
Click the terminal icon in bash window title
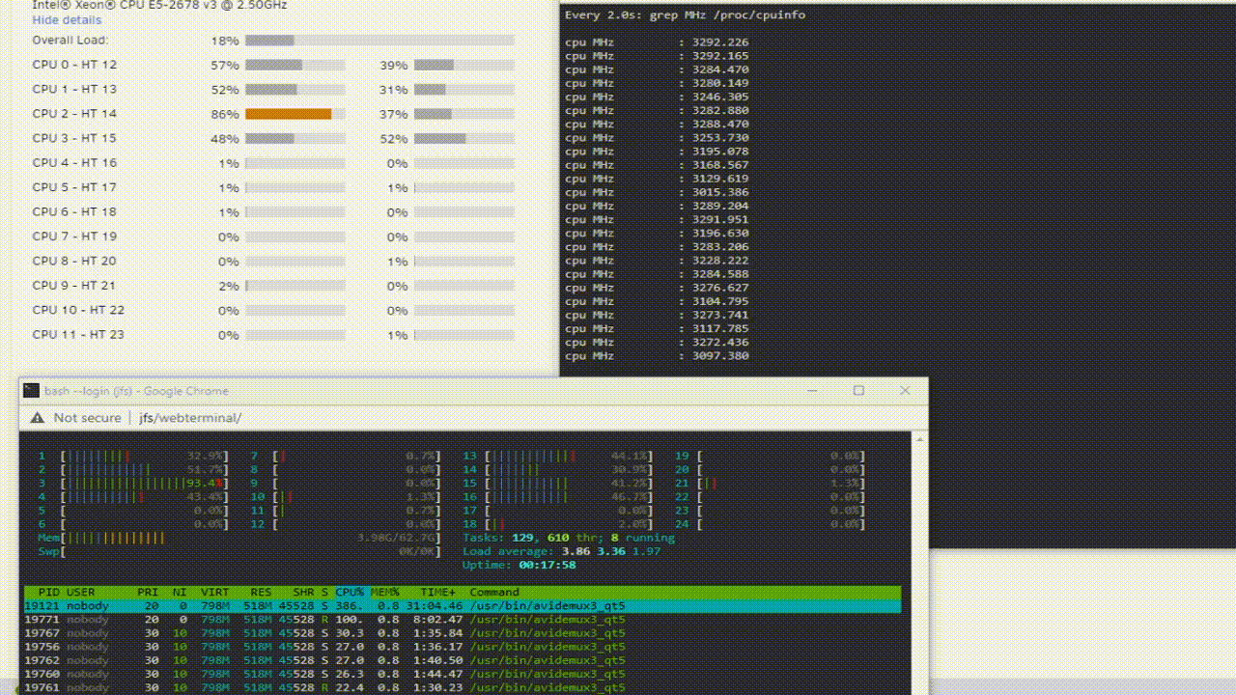(32, 391)
